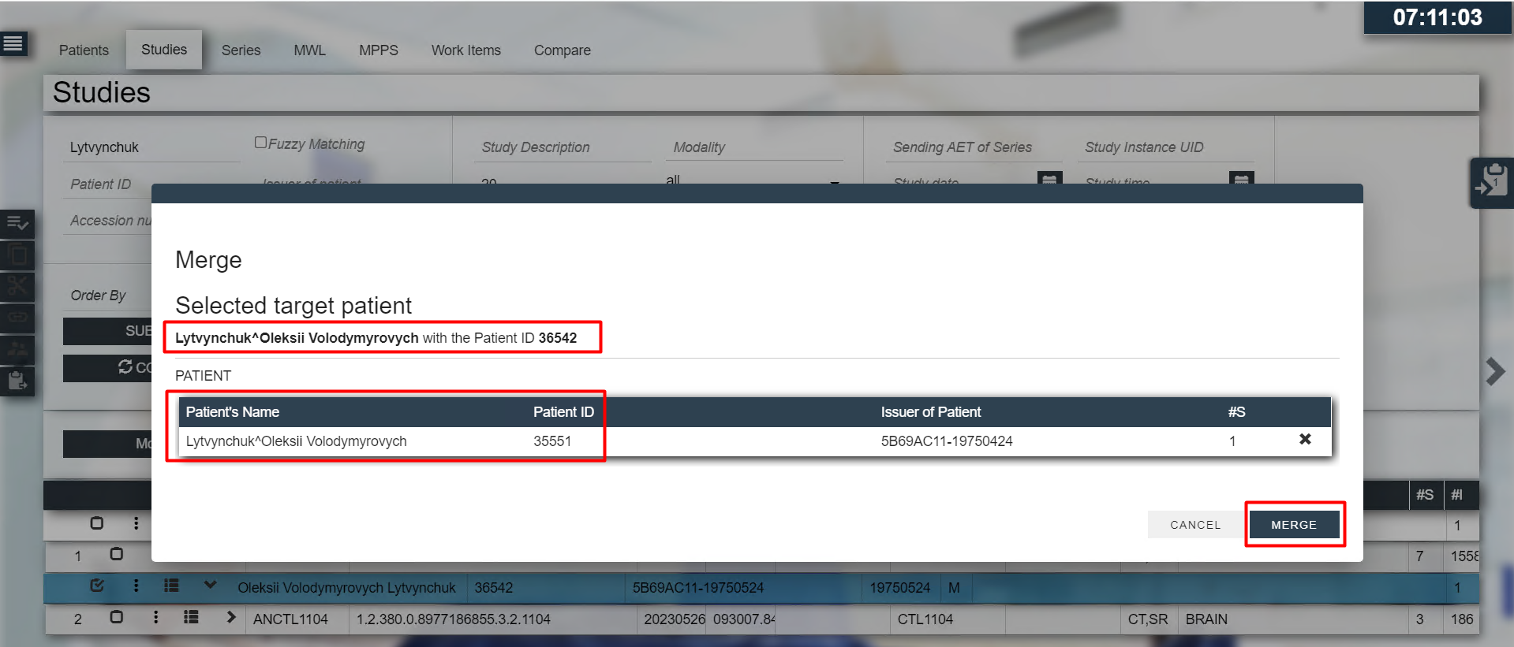
Task: Click the Study Description input field
Action: pos(562,147)
